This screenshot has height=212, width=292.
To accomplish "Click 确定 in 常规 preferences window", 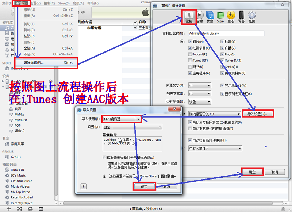I will click(252, 172).
